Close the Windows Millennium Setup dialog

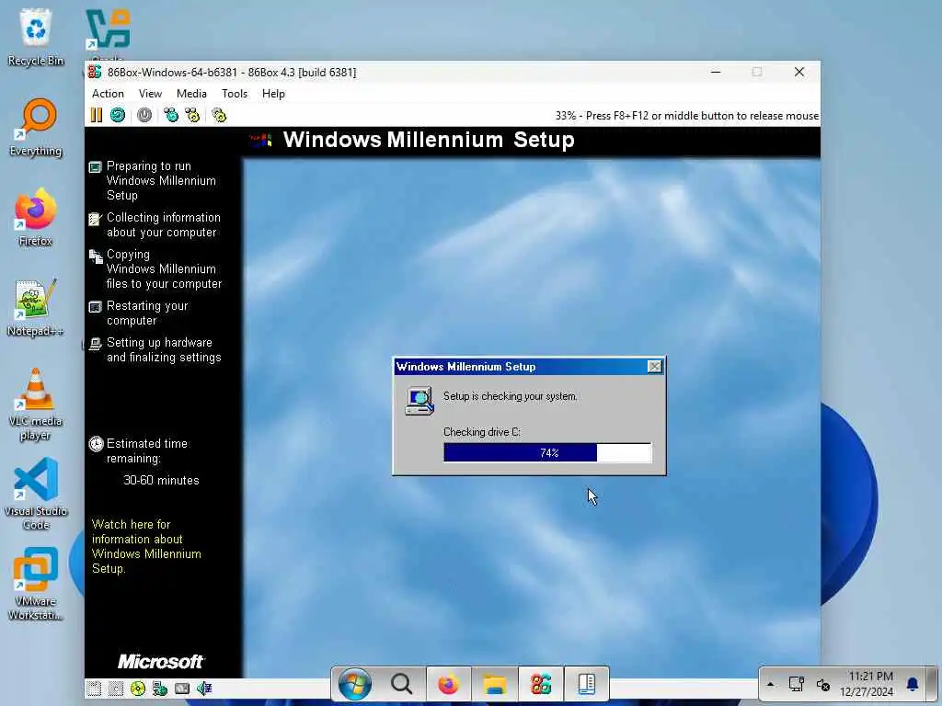point(655,367)
